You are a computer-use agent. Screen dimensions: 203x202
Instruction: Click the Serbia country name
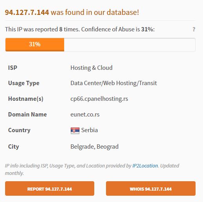[x=90, y=130]
